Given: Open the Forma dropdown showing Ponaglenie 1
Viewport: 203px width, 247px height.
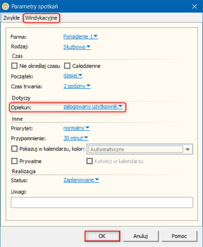Looking at the screenshot, I should pos(81,37).
